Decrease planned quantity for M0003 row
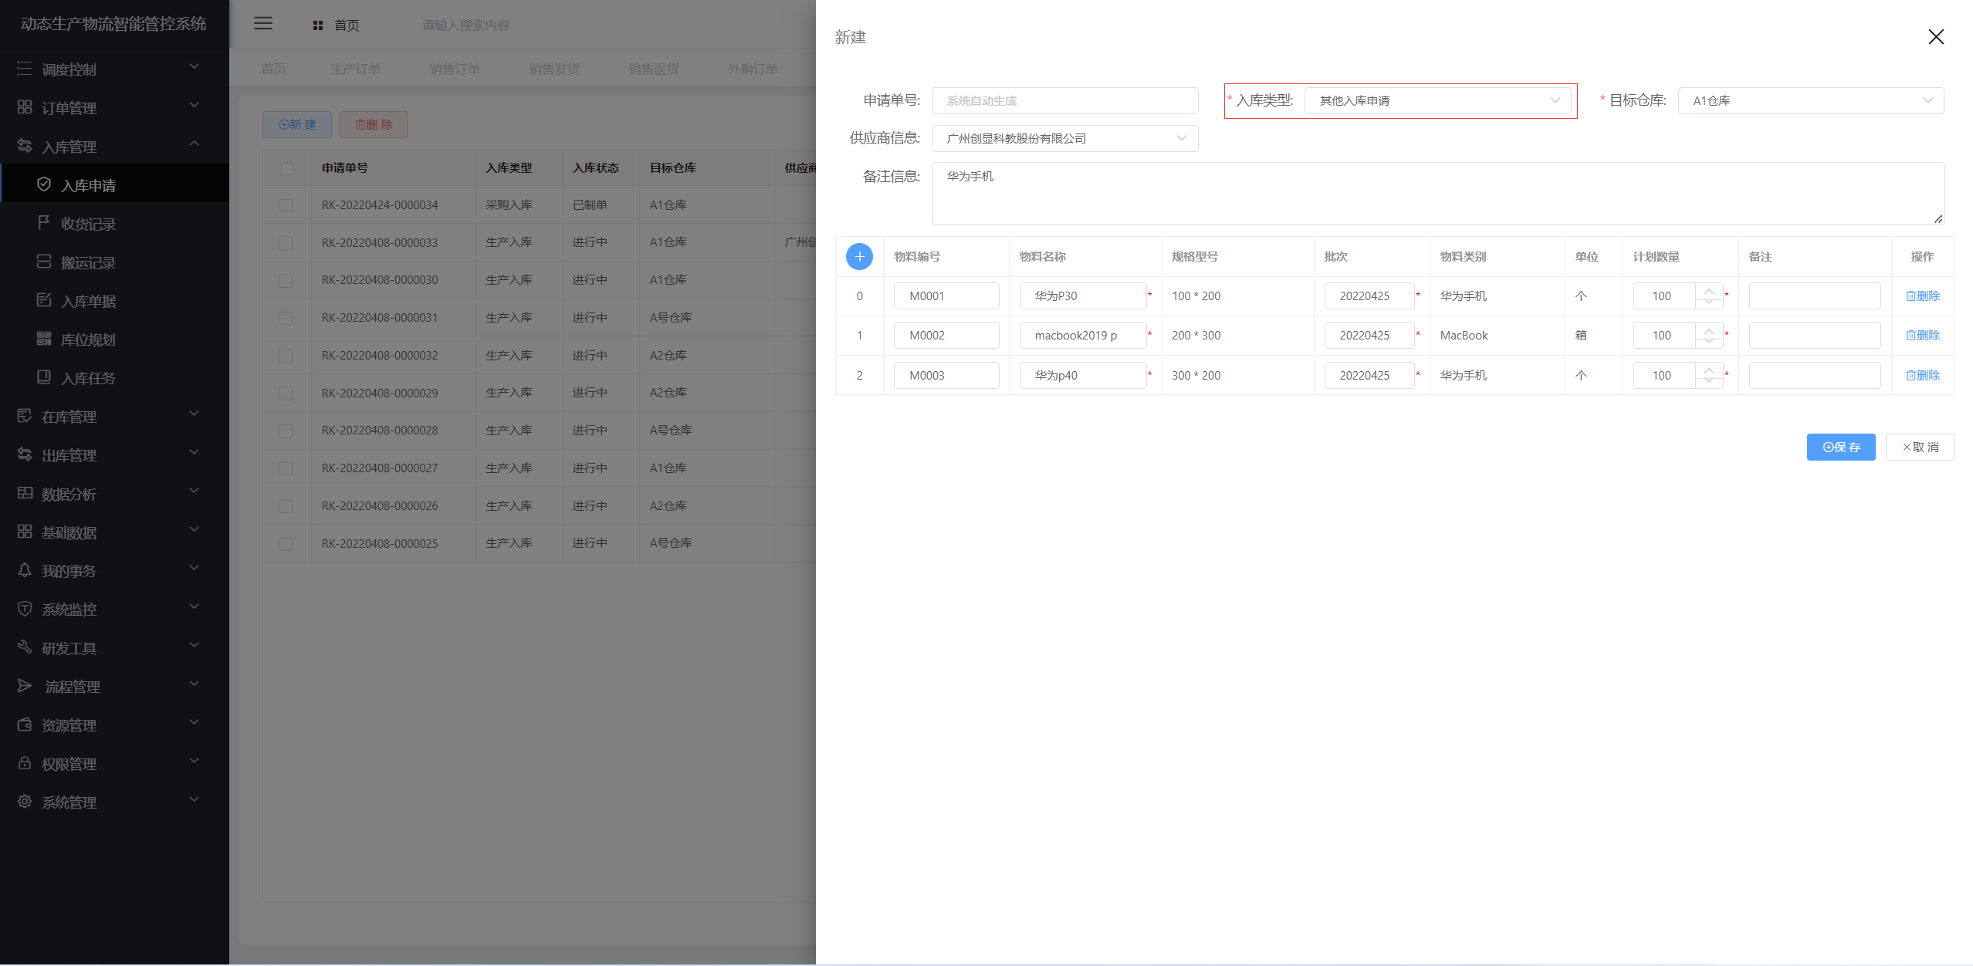This screenshot has width=1973, height=966. [x=1709, y=382]
